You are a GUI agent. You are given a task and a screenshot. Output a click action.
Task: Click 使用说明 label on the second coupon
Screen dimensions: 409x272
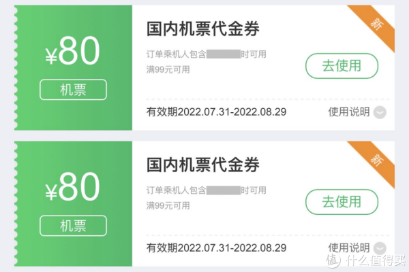click(348, 248)
